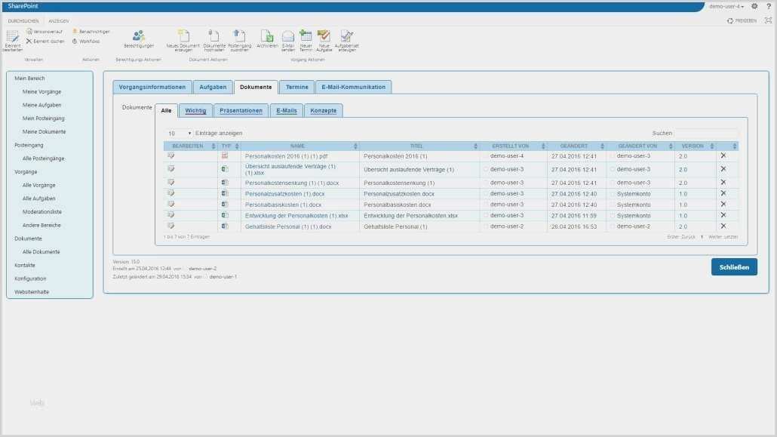Sort table by the Geändert column
This screenshot has height=437, width=777.
click(x=576, y=146)
